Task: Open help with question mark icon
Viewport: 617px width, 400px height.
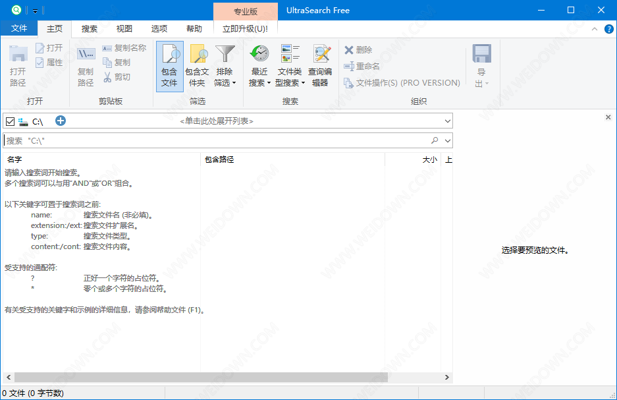Action: tap(608, 29)
